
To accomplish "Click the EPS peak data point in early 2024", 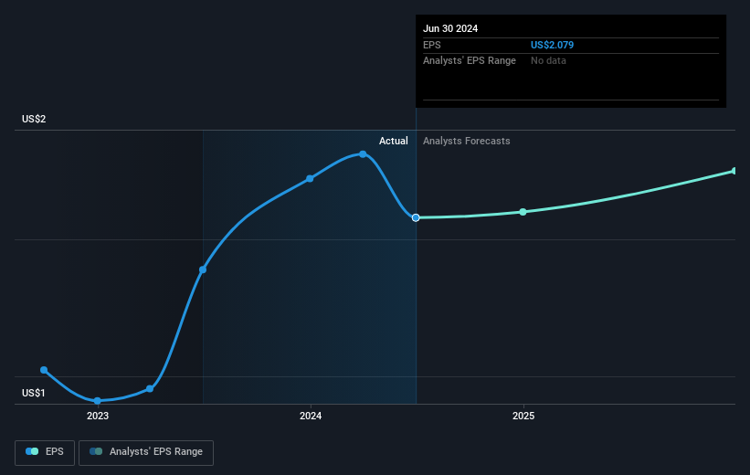I will 363,154.
